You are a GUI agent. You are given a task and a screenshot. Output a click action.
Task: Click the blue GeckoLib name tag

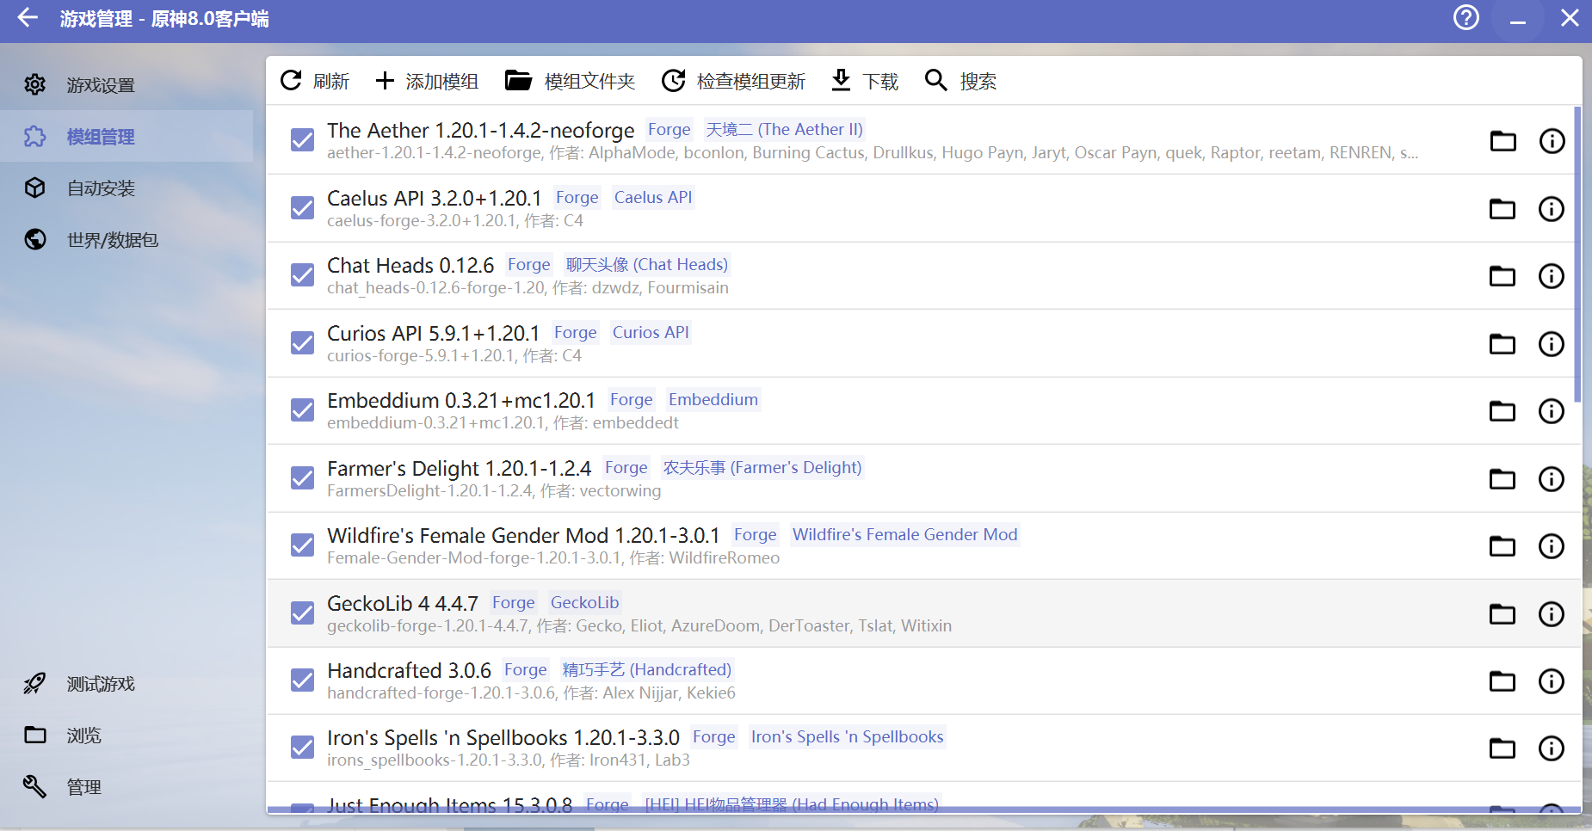pos(585,602)
